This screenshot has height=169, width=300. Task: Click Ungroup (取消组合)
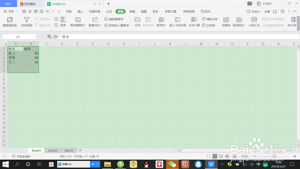pyautogui.click(x=239, y=22)
